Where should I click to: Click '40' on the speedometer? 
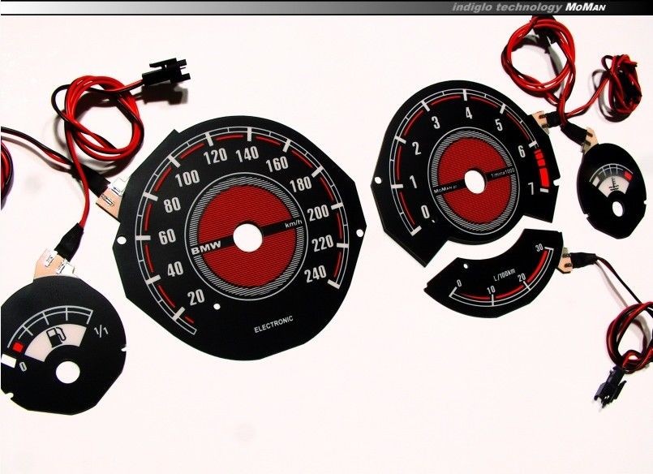[175, 269]
